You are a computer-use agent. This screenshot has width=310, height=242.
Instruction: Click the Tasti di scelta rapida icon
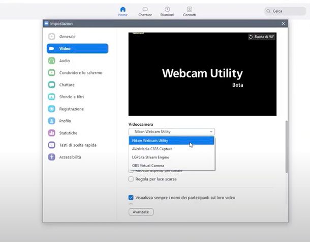(x=52, y=145)
